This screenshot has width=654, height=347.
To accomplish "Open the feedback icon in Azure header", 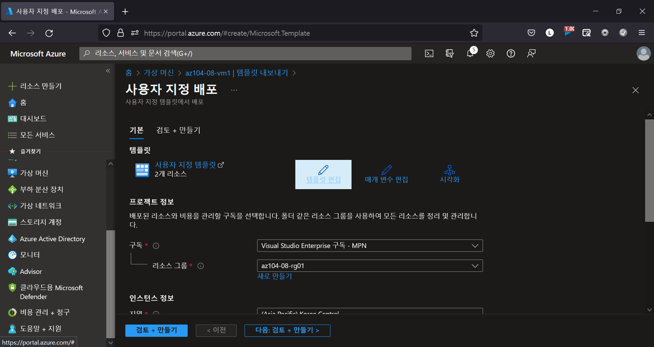I will pyautogui.click(x=531, y=54).
